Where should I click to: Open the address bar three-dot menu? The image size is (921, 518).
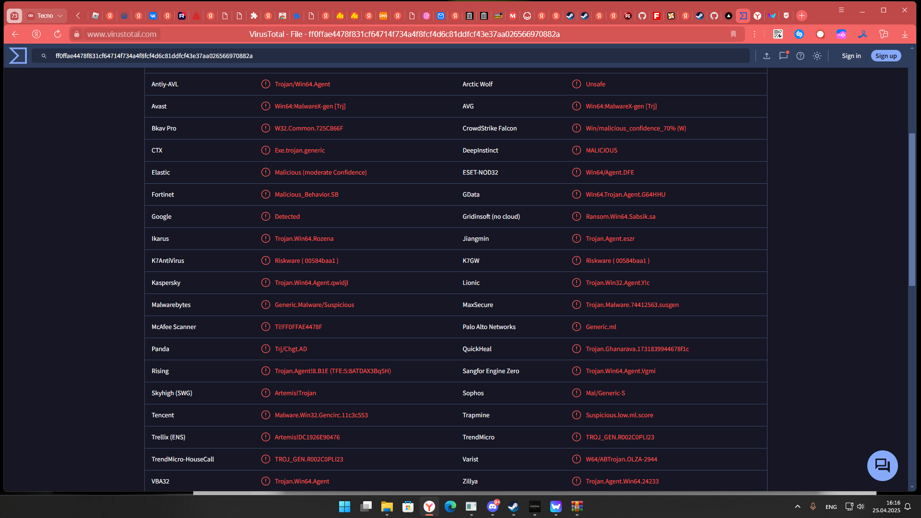click(755, 34)
